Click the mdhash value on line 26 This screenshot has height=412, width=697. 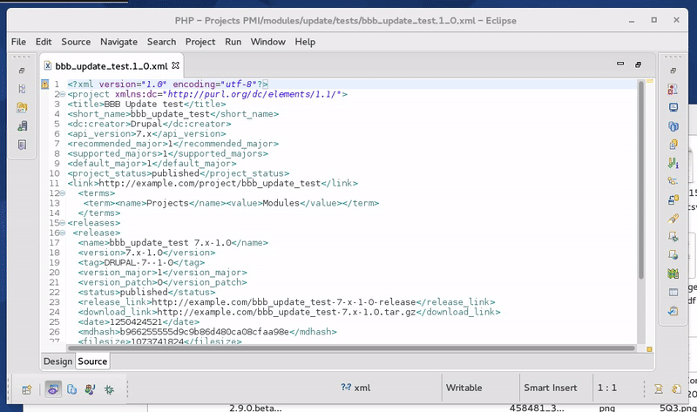pyautogui.click(x=205, y=332)
